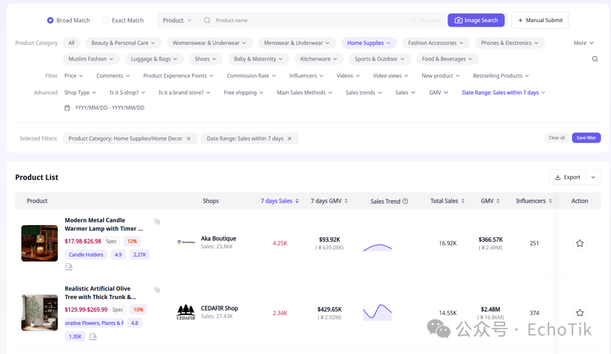Click the Image Search camera button
Viewport: 611px width, 354px height.
pyautogui.click(x=476, y=20)
